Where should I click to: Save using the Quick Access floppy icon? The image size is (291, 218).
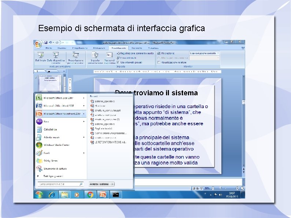[x=46, y=43]
